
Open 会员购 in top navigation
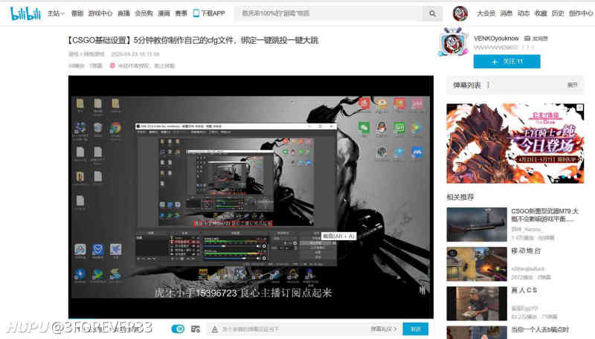[144, 13]
